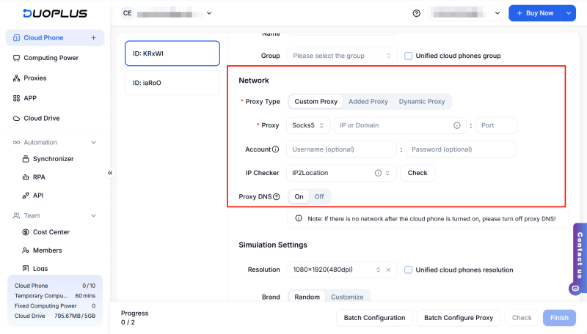The image size is (587, 334).
Task: Select the Added Proxy tab
Action: point(368,102)
